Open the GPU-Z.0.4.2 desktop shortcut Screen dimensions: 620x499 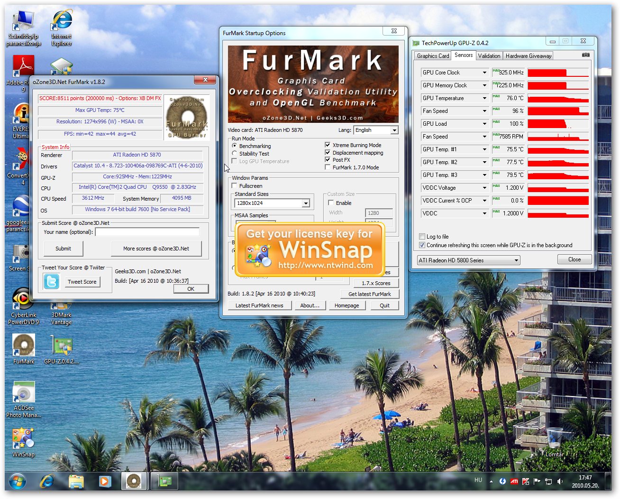pos(62,349)
